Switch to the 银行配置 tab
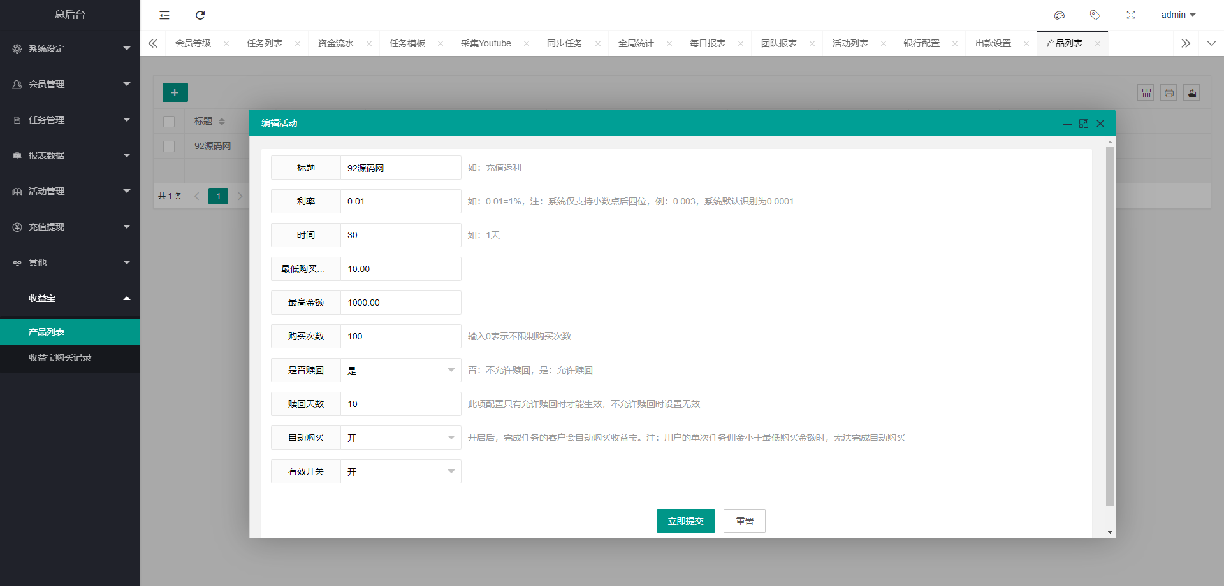The image size is (1224, 586). 922,43
